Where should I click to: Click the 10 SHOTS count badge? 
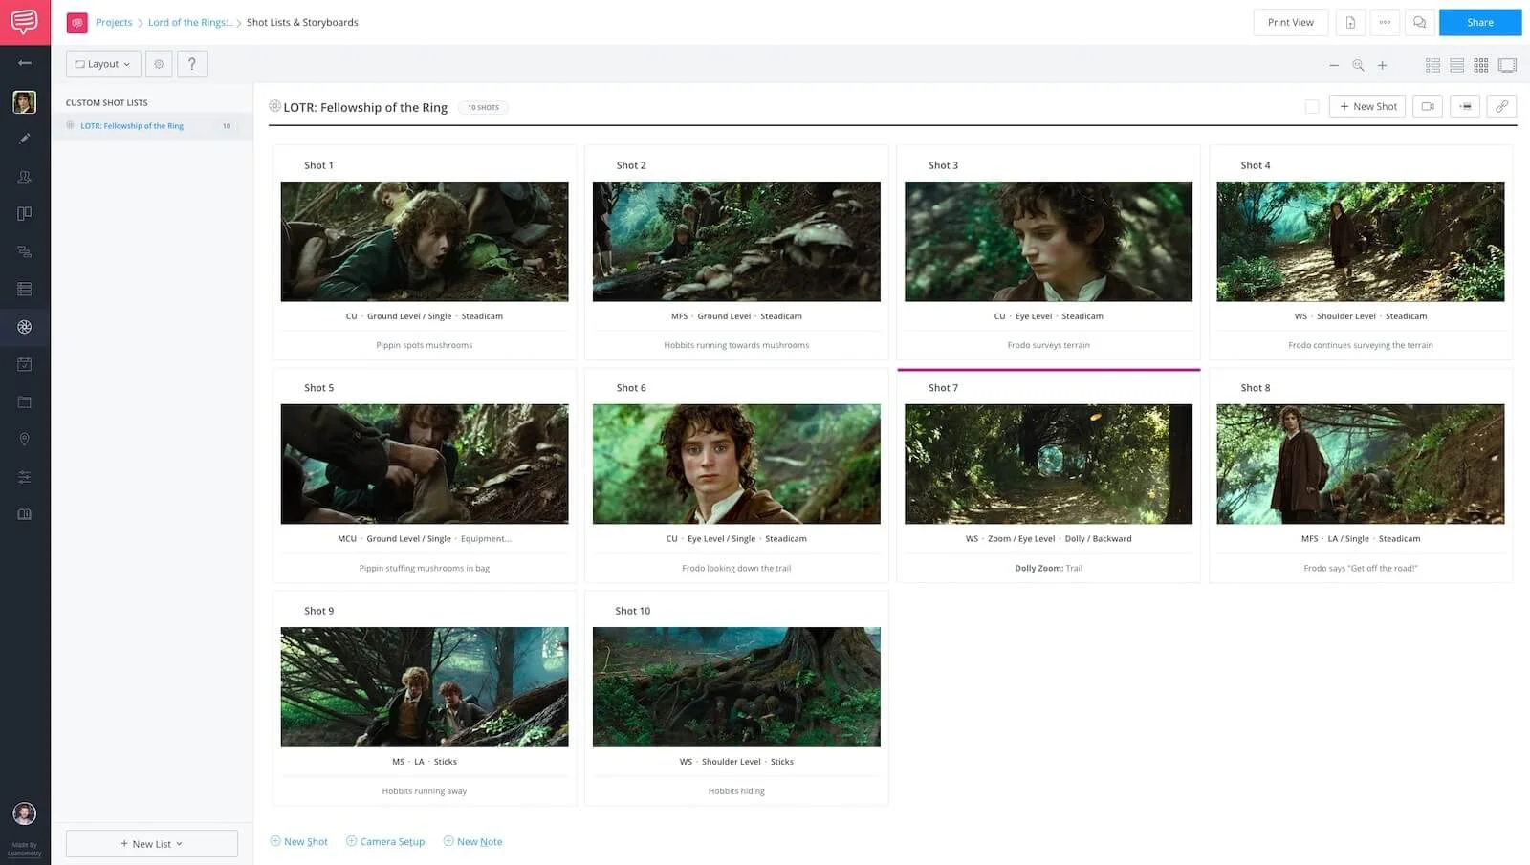tap(483, 107)
